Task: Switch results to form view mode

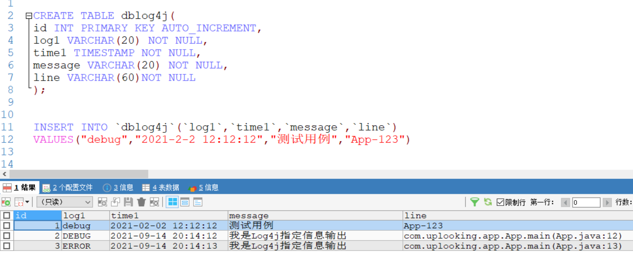Action: coord(185,202)
